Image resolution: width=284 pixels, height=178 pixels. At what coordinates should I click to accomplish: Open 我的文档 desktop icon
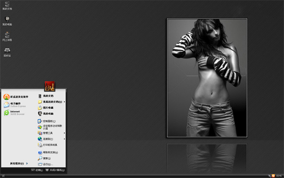pyautogui.click(x=7, y=6)
